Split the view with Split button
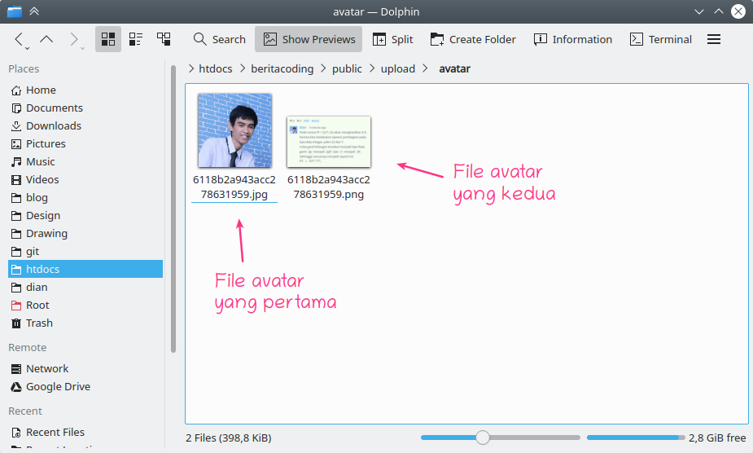Image resolution: width=753 pixels, height=453 pixels. 393,39
